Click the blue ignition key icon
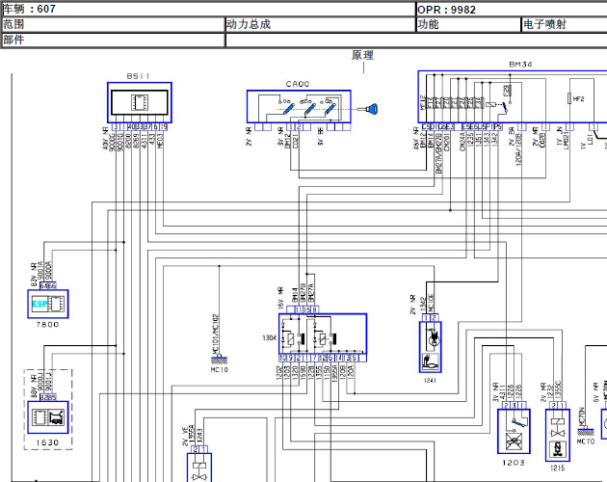 [x=368, y=109]
